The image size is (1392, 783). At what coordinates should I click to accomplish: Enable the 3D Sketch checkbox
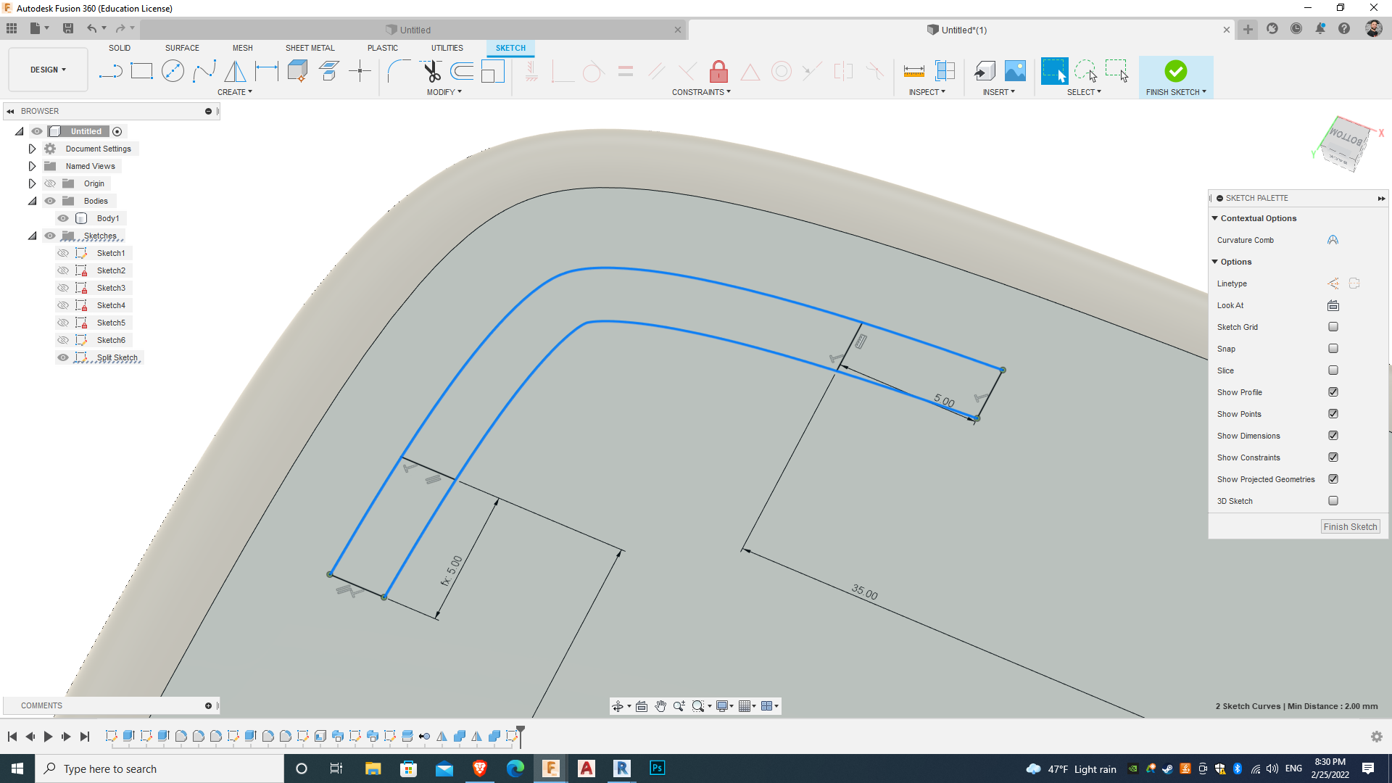pyautogui.click(x=1333, y=500)
